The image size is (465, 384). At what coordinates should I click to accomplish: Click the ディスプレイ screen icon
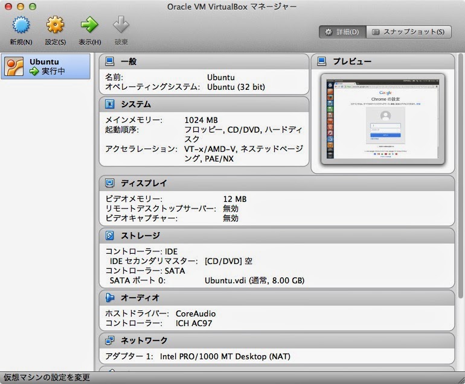110,183
